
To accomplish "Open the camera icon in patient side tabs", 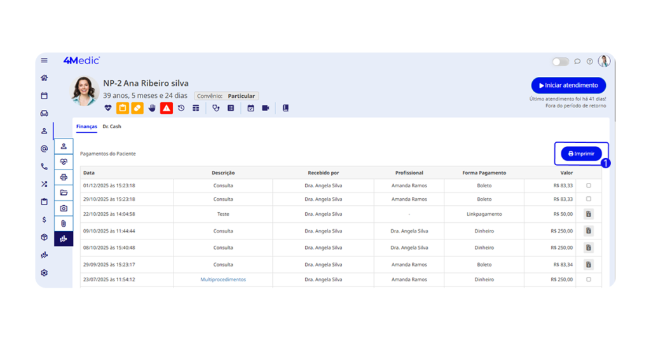I will (64, 208).
